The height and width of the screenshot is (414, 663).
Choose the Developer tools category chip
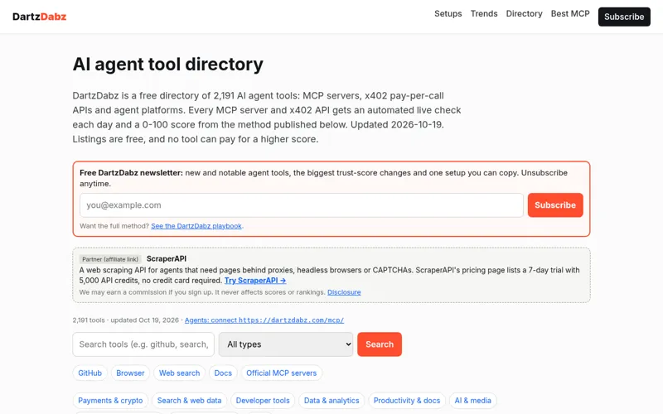(263, 401)
